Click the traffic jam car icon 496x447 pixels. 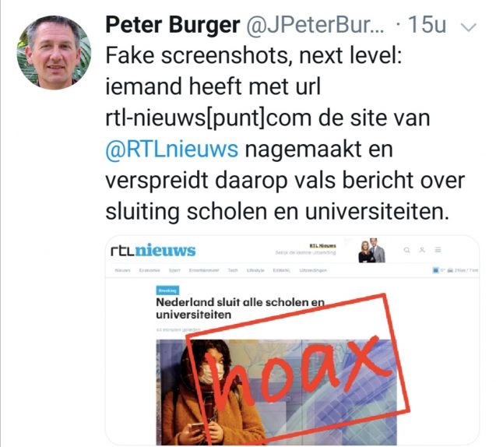pyautogui.click(x=450, y=270)
